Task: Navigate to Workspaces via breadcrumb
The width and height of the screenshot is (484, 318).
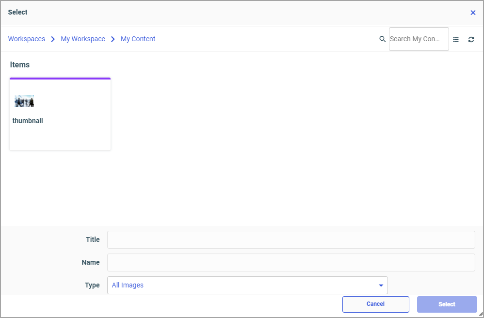Action: point(26,39)
